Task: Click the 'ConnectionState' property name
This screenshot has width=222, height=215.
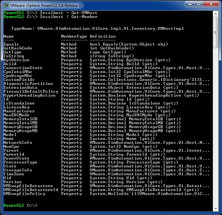Action: pos(23,68)
